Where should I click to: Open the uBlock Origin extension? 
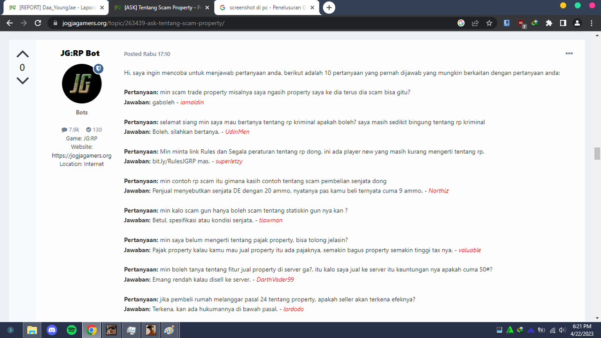coord(521,23)
